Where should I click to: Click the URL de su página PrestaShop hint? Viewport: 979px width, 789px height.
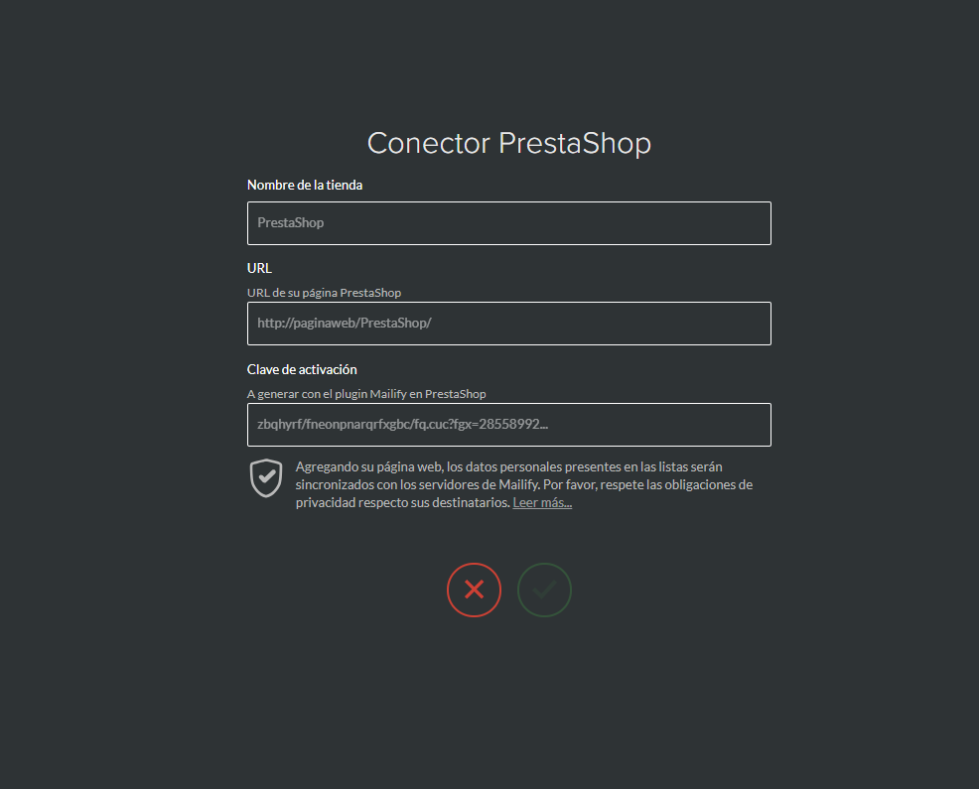[324, 293]
